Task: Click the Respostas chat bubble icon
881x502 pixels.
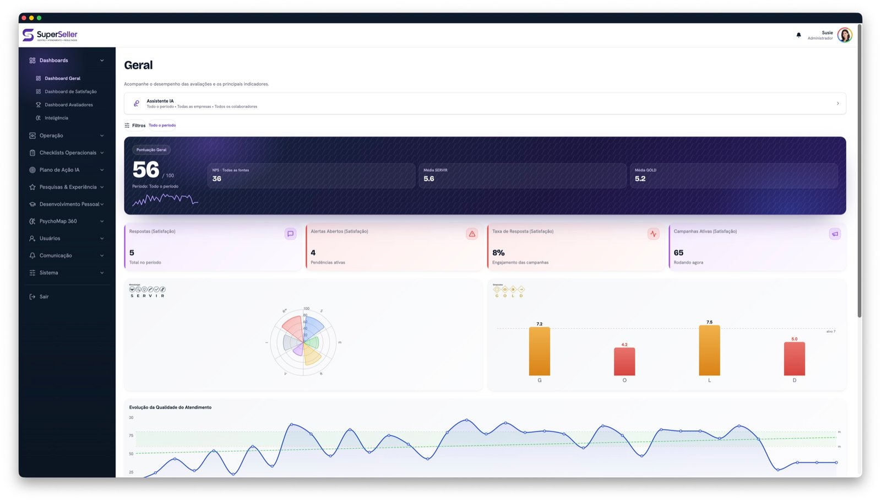Action: [290, 234]
